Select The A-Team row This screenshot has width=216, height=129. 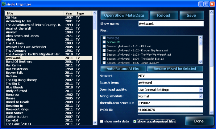(49, 43)
